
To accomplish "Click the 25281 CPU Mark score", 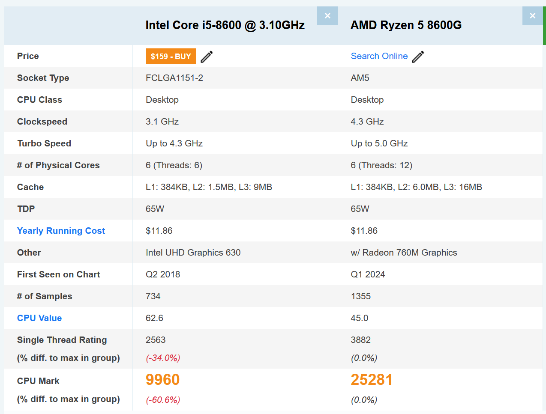I will (372, 380).
